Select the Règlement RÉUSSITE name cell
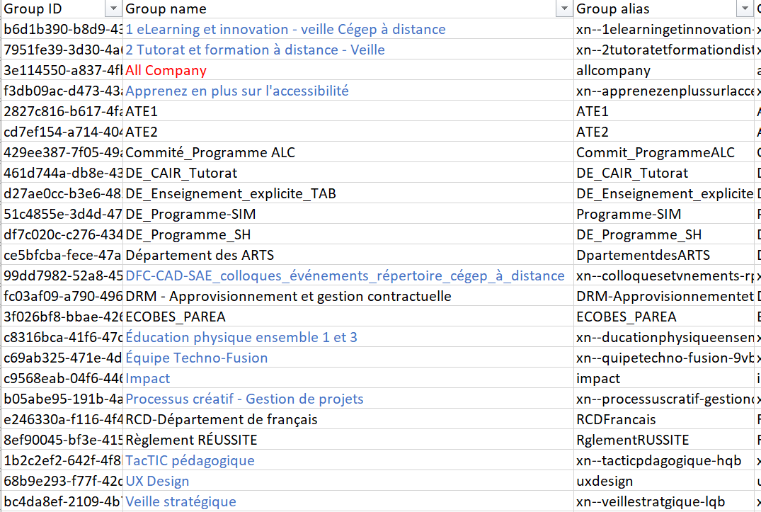 [191, 440]
